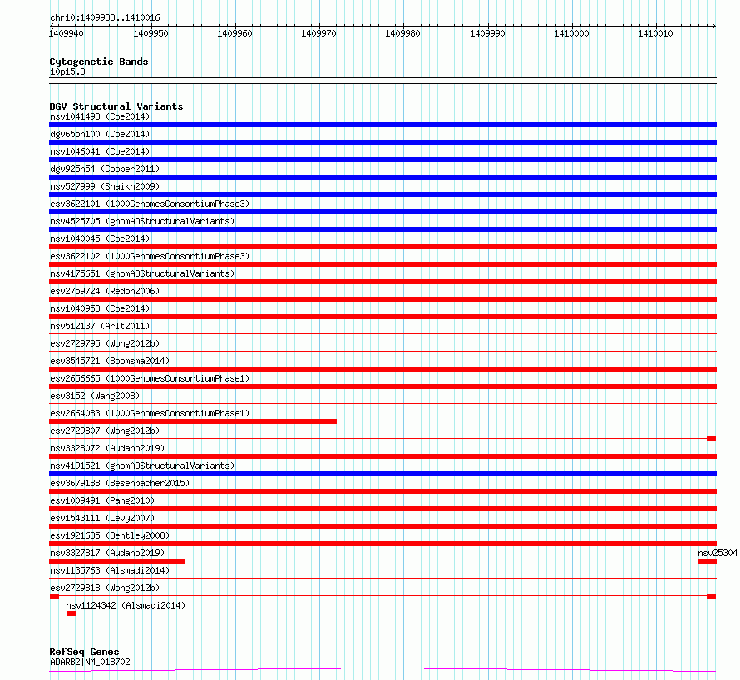Viewport: 740px width, 680px height.
Task: Click esv2729807's small red block at right end
Action: coord(711,439)
